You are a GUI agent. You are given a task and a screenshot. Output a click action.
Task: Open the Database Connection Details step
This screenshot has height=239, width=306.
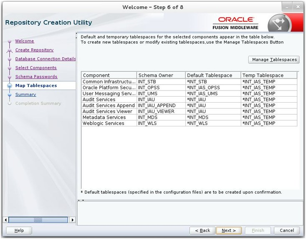(x=45, y=59)
